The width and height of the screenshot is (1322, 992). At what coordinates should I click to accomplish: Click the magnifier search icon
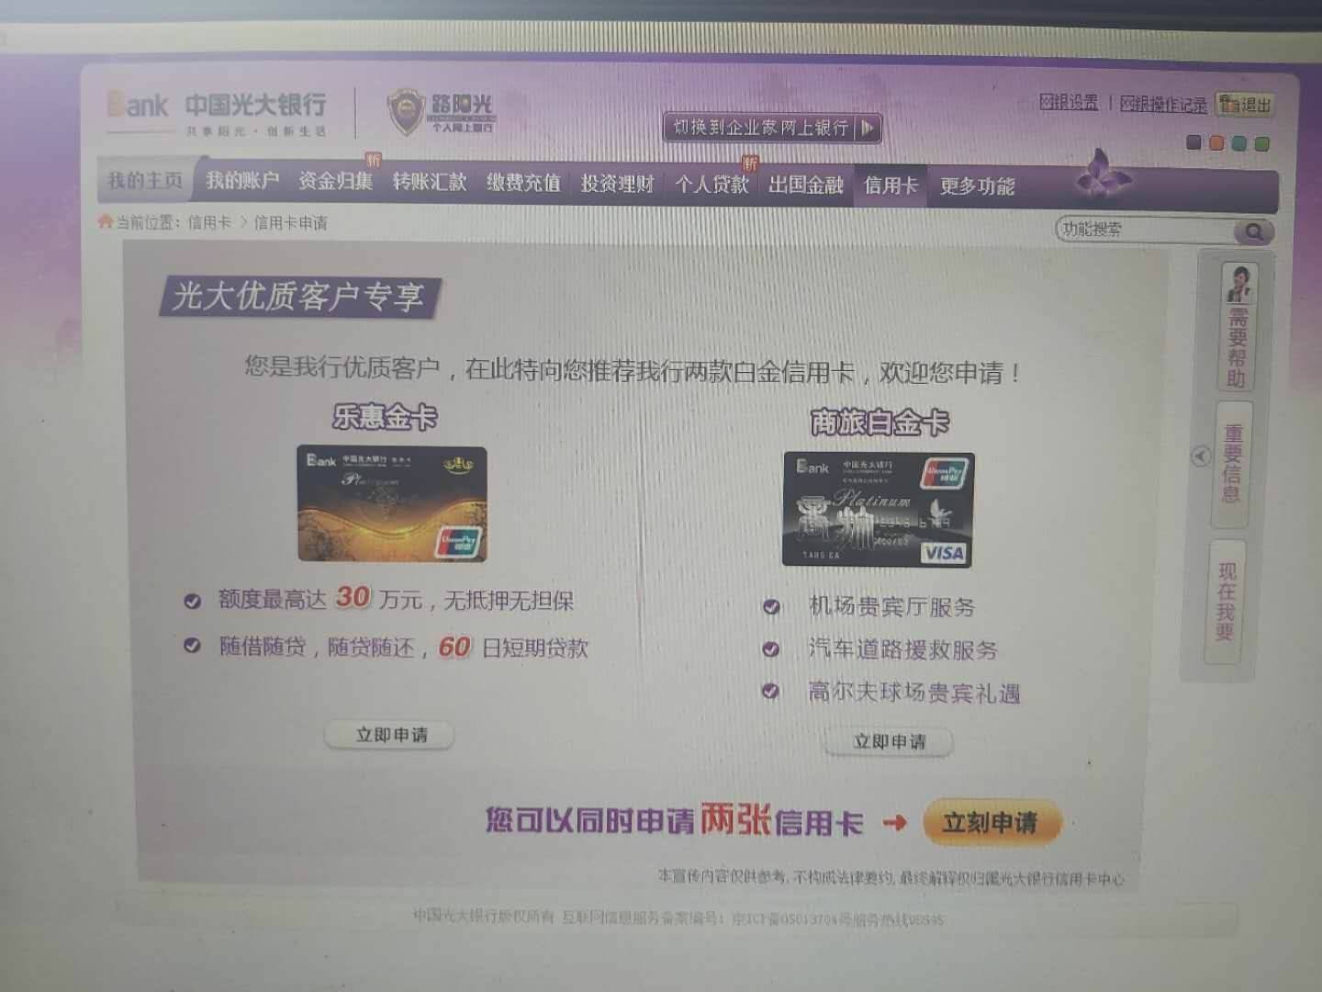click(1253, 231)
